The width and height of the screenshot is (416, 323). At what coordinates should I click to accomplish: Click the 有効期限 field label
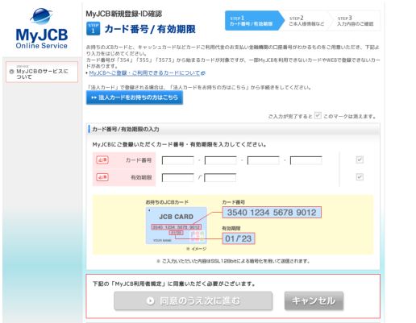(x=141, y=177)
